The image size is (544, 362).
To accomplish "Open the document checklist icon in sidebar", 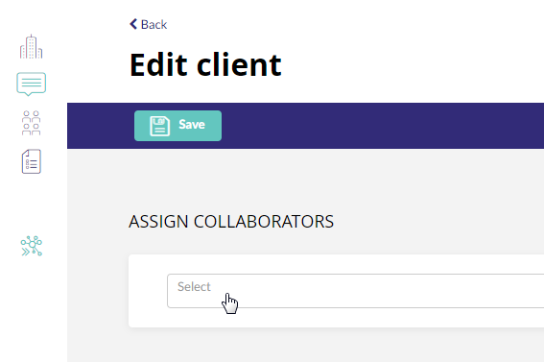I will click(x=32, y=161).
